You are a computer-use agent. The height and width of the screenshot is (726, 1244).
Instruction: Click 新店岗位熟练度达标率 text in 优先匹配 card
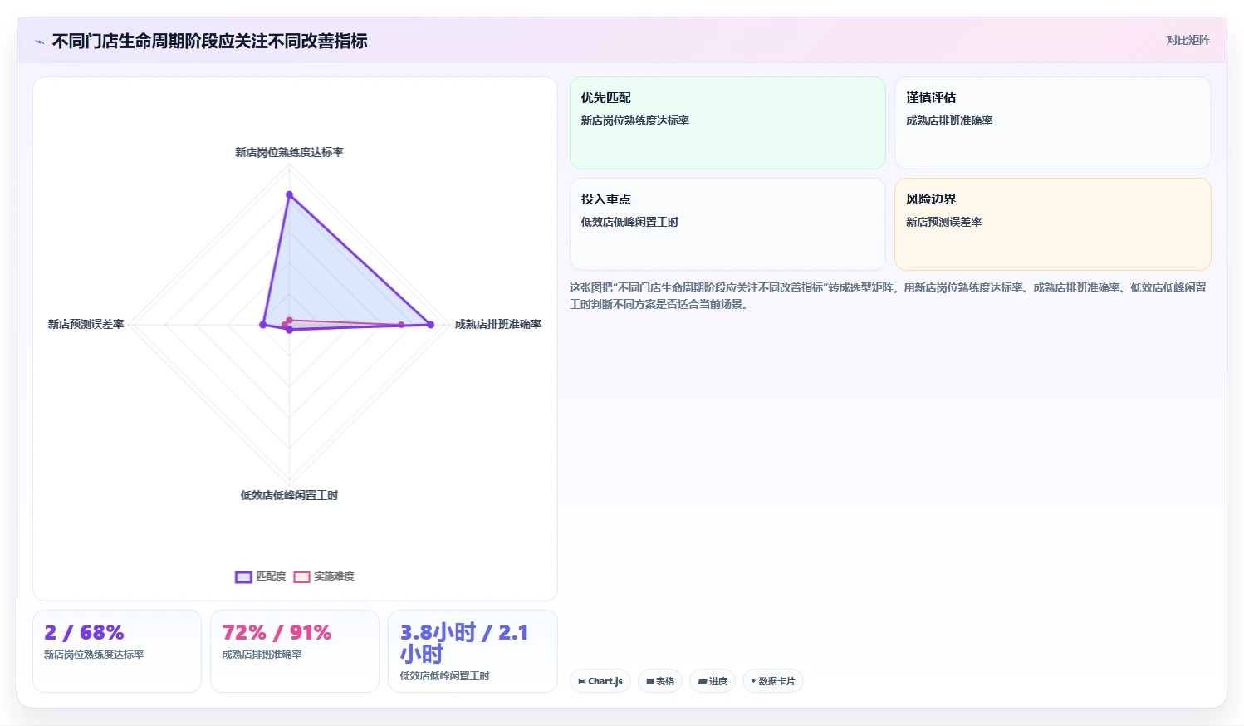tap(635, 120)
